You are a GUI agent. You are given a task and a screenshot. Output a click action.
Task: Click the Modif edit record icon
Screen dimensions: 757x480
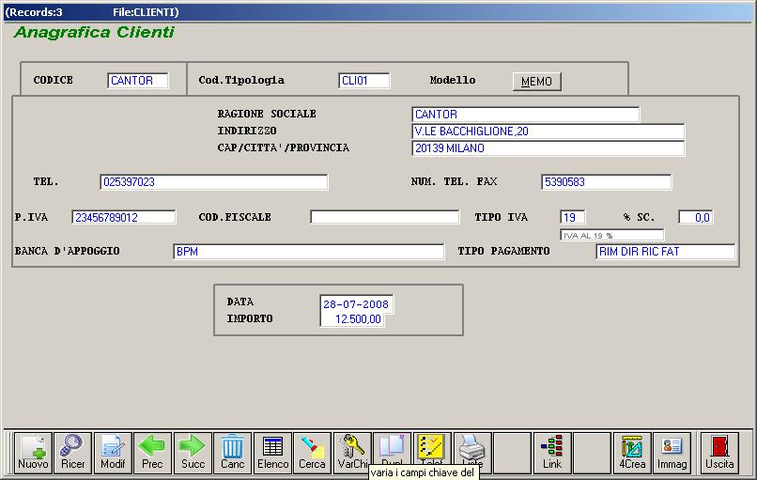coord(113,453)
